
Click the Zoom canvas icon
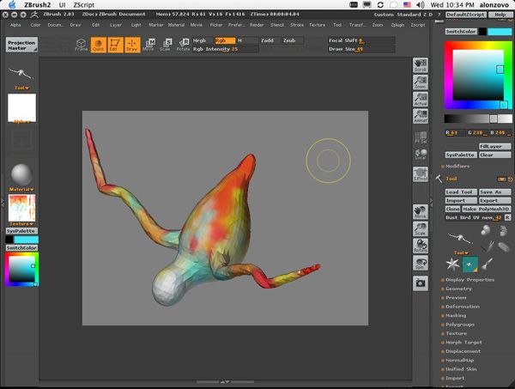click(x=421, y=82)
